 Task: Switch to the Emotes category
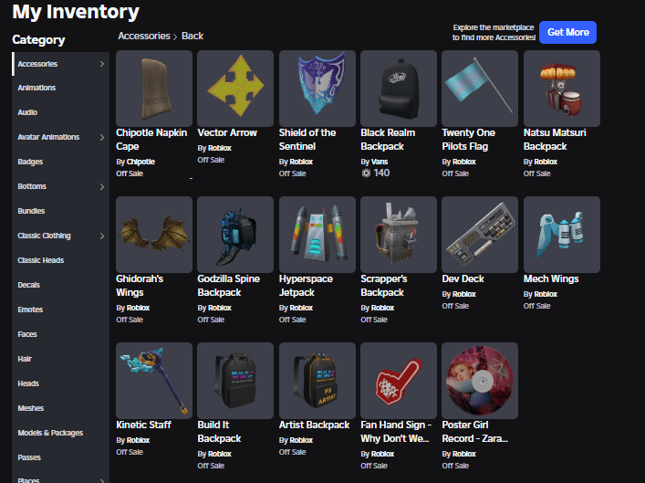click(30, 310)
